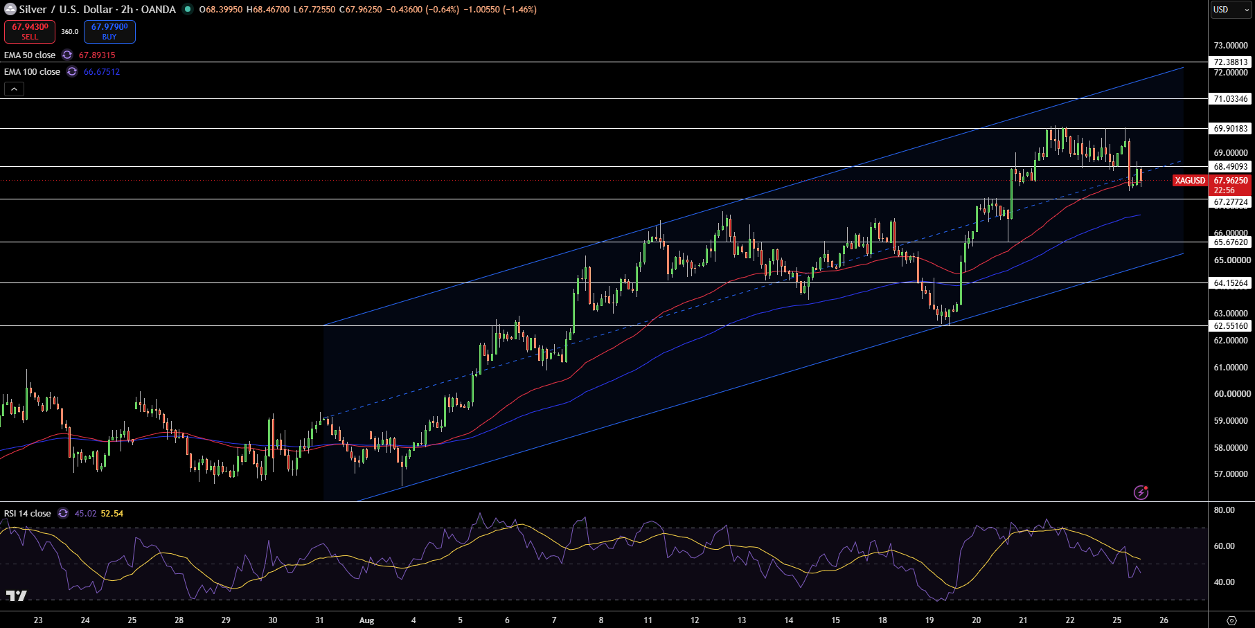Click the 71.03346 price level label

[x=1231, y=98]
